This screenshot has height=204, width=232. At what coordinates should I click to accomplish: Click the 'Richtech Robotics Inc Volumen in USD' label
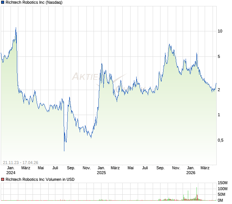[40, 180]
